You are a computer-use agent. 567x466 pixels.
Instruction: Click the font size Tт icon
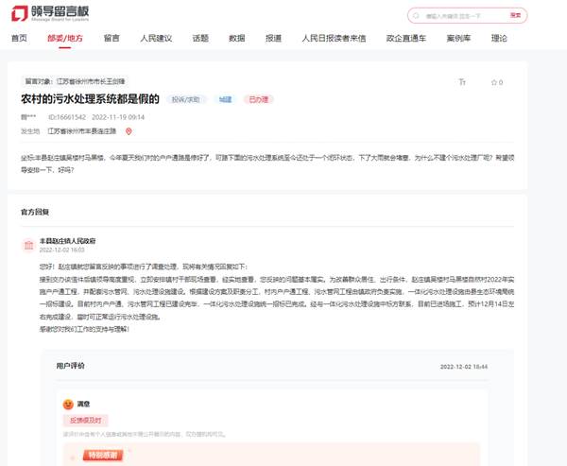(462, 82)
